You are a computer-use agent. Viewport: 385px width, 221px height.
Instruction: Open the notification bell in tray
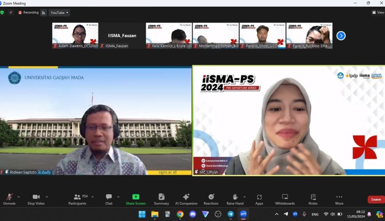(x=369, y=214)
